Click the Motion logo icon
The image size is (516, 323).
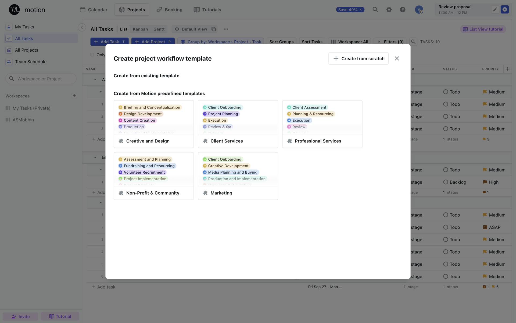click(14, 10)
